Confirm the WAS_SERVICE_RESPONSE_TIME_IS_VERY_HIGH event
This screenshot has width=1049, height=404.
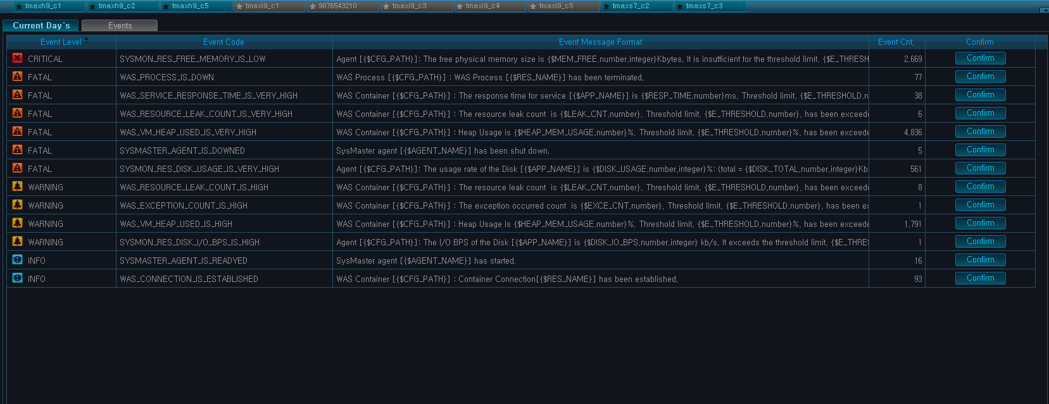click(981, 95)
